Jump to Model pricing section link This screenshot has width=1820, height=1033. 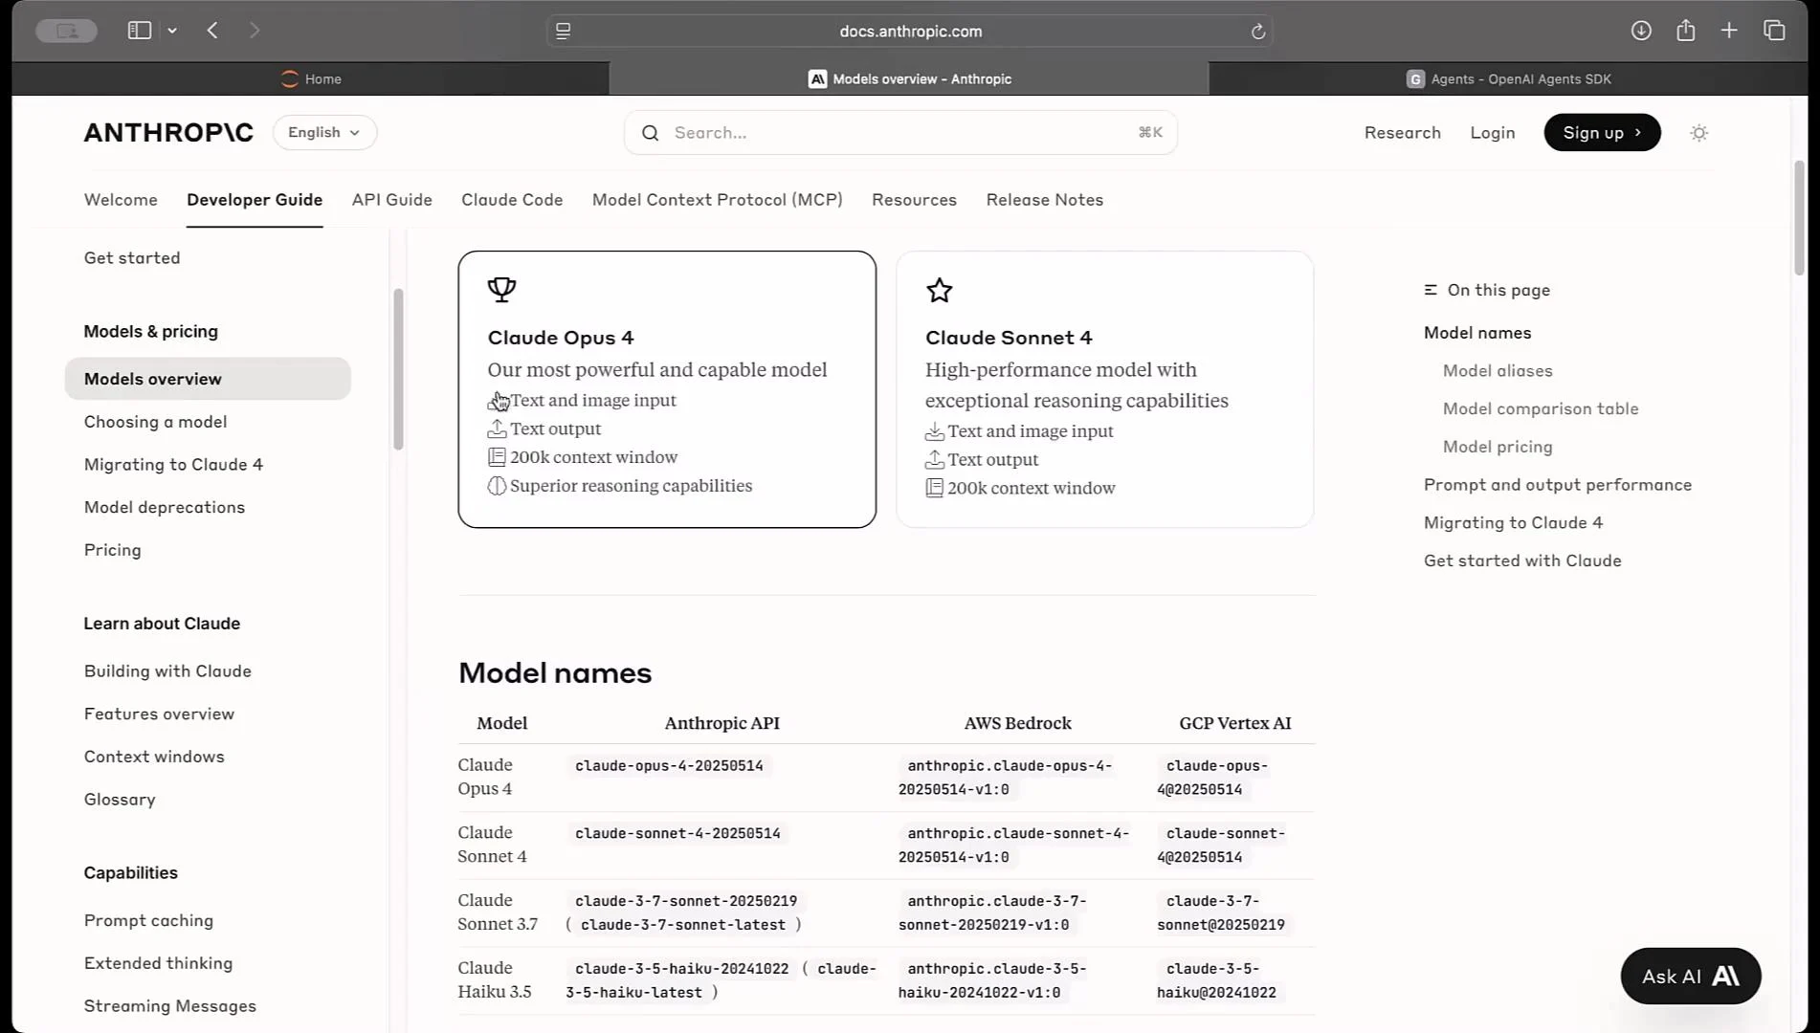pyautogui.click(x=1498, y=447)
